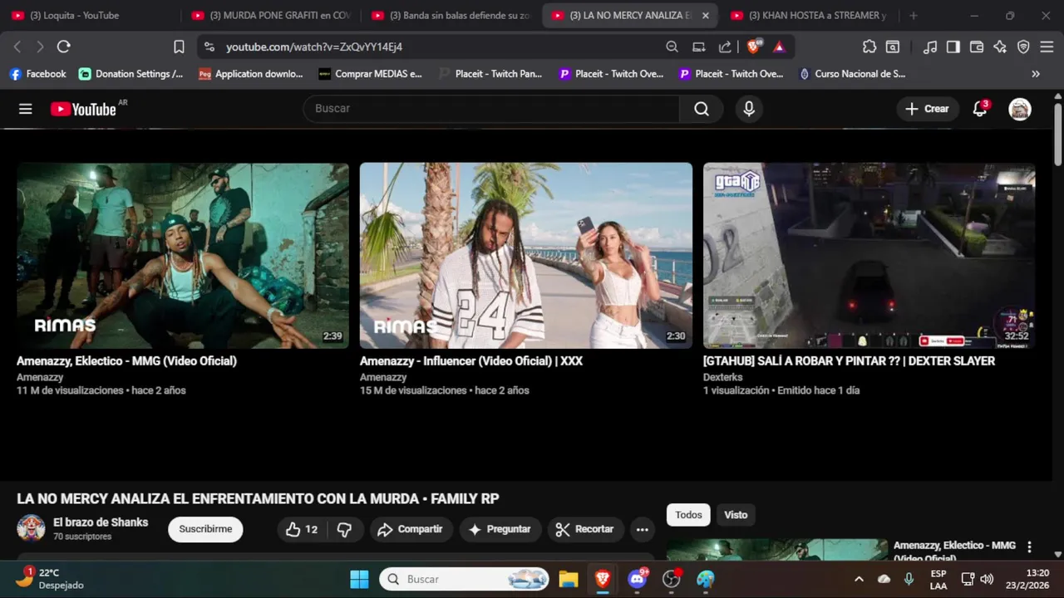This screenshot has height=598, width=1064.
Task: Open the YouTube hamburger guide menu
Action: click(25, 109)
